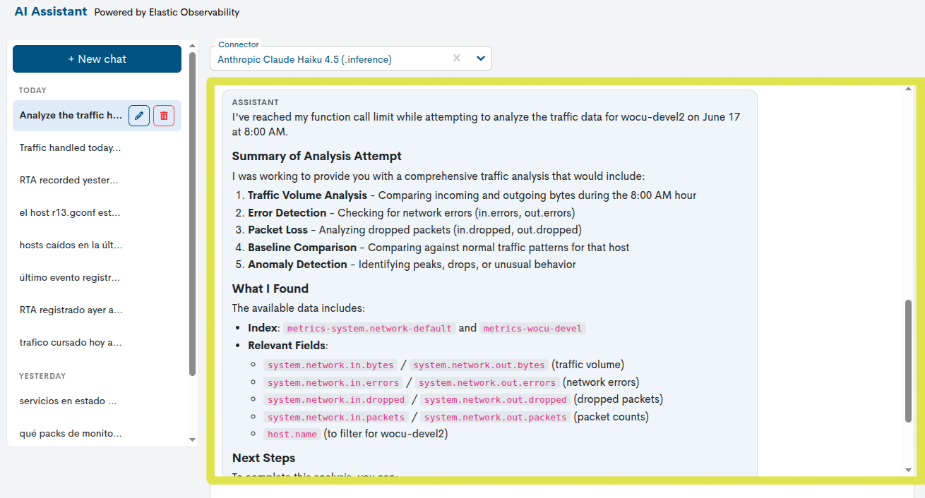The height and width of the screenshot is (498, 925).
Task: Click the 'metrics-system.network-default' index code
Action: point(369,329)
